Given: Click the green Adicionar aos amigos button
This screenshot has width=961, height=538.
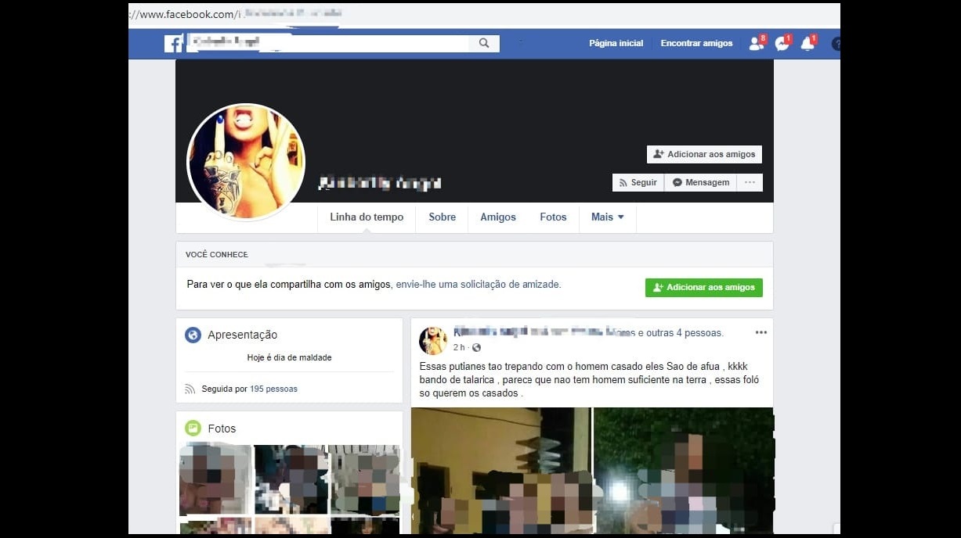Looking at the screenshot, I should pyautogui.click(x=704, y=287).
